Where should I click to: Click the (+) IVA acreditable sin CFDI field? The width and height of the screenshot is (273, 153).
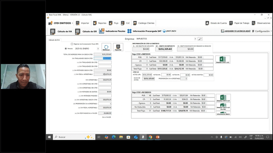pyautogui.click(x=105, y=84)
